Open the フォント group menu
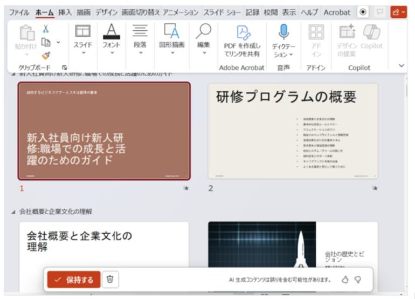Viewport: 415px width, 299px height. pyautogui.click(x=112, y=39)
